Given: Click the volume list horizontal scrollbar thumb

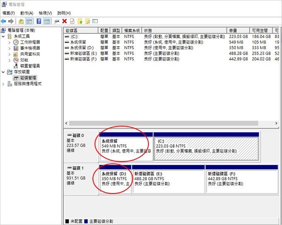Looking at the screenshot, I should point(164,123).
